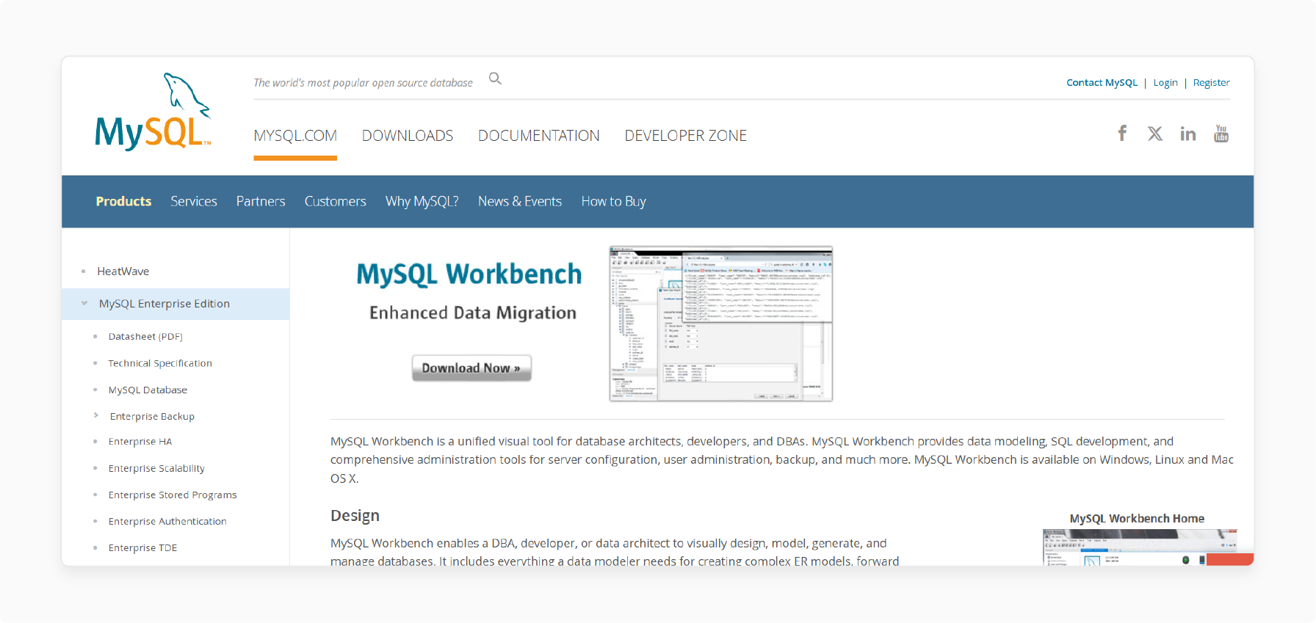Select the MYSQL.COM tab
Viewport: 1316px width, 623px height.
(x=295, y=136)
